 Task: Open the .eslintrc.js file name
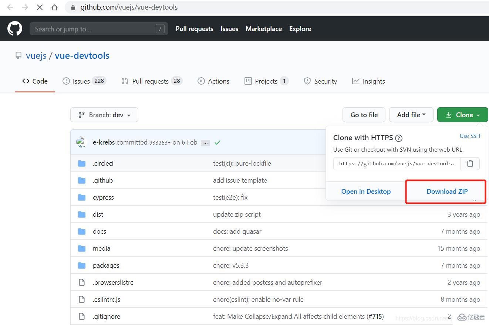(107, 299)
